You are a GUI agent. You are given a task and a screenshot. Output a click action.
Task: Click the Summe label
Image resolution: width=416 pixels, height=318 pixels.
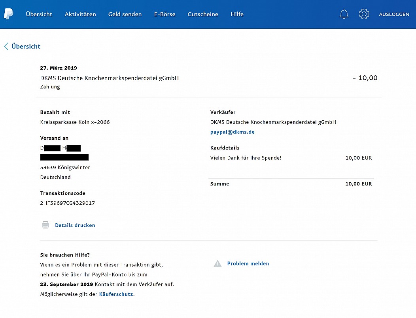tap(219, 184)
